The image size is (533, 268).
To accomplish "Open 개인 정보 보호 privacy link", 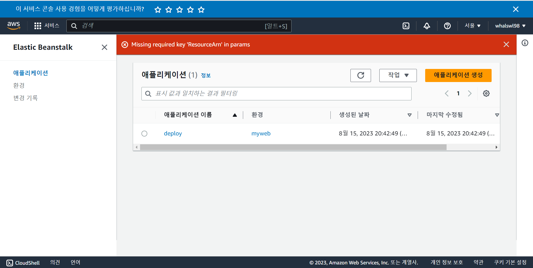I will tap(447, 262).
